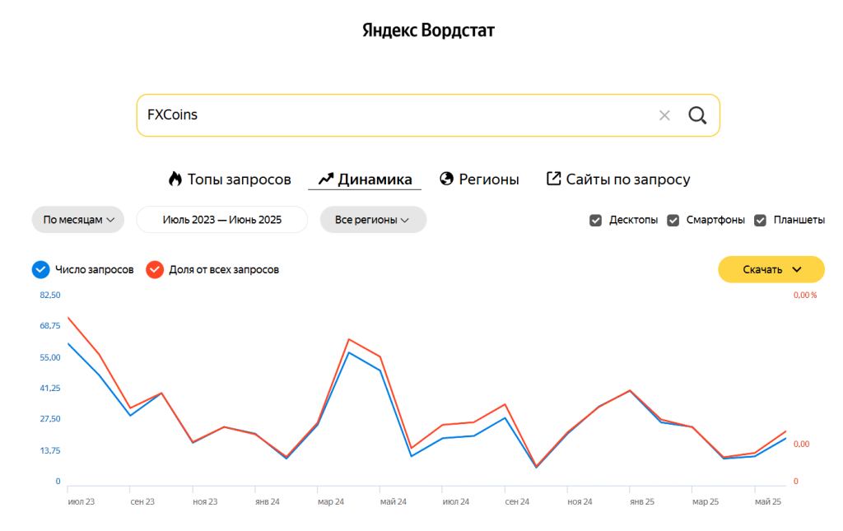Uncheck the Десктопы checkbox
The height and width of the screenshot is (531, 843).
click(596, 220)
